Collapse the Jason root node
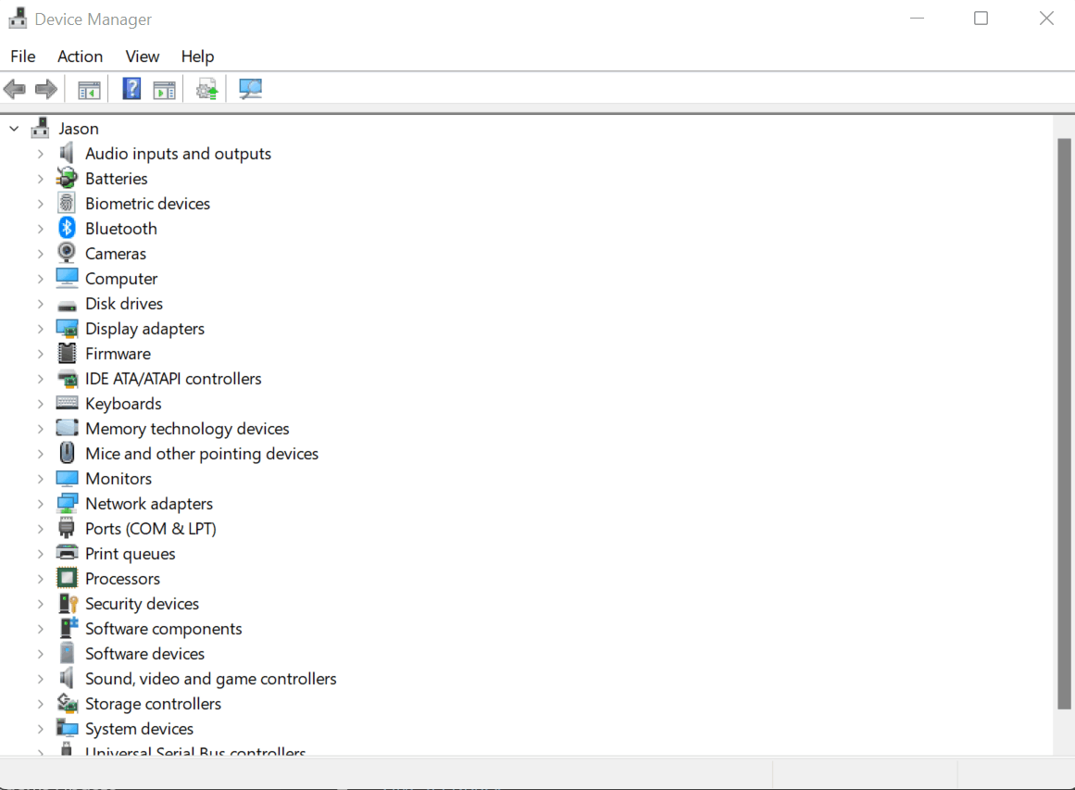The width and height of the screenshot is (1075, 790). (14, 128)
